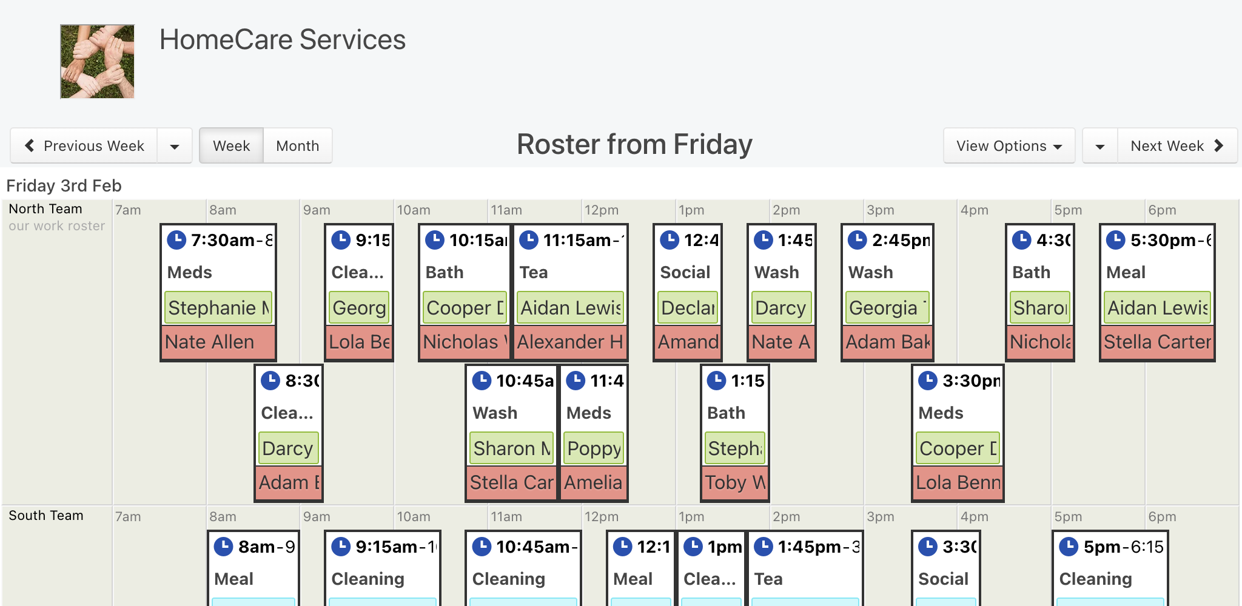Click clock icon on 11:15am Tea shift

[x=529, y=240]
